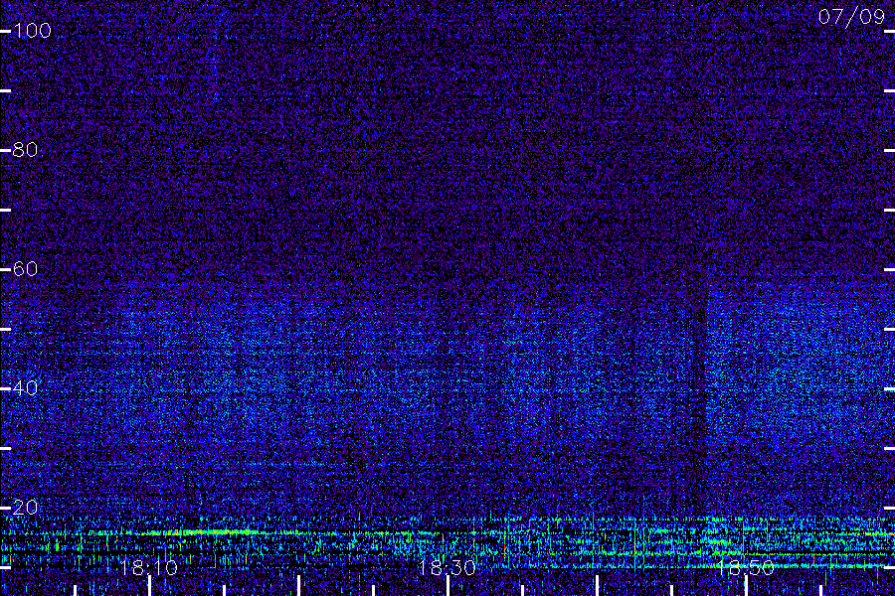The height and width of the screenshot is (596, 895).
Task: Click the 60 frequency axis label
Action: click(25, 269)
